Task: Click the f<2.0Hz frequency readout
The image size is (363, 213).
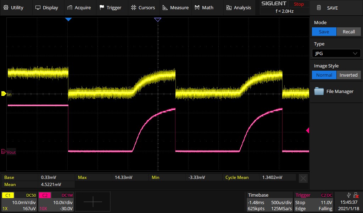Action: [x=285, y=11]
